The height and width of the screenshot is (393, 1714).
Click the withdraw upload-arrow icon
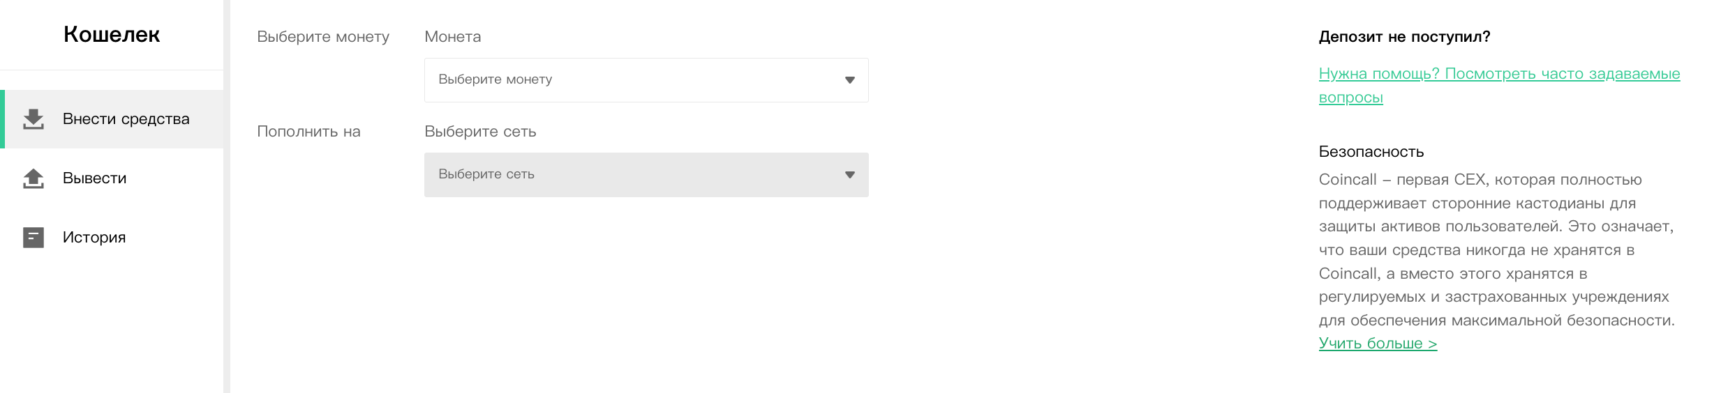33,178
